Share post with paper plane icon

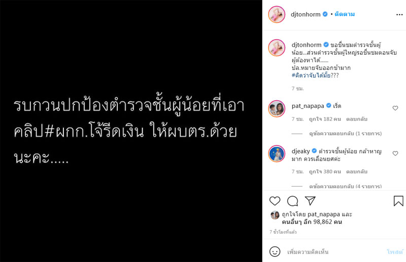click(310, 201)
